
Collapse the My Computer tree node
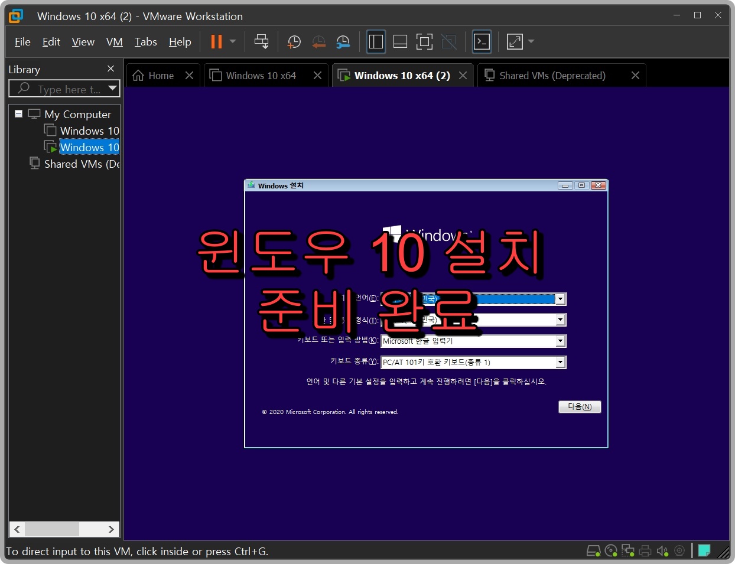[x=18, y=114]
